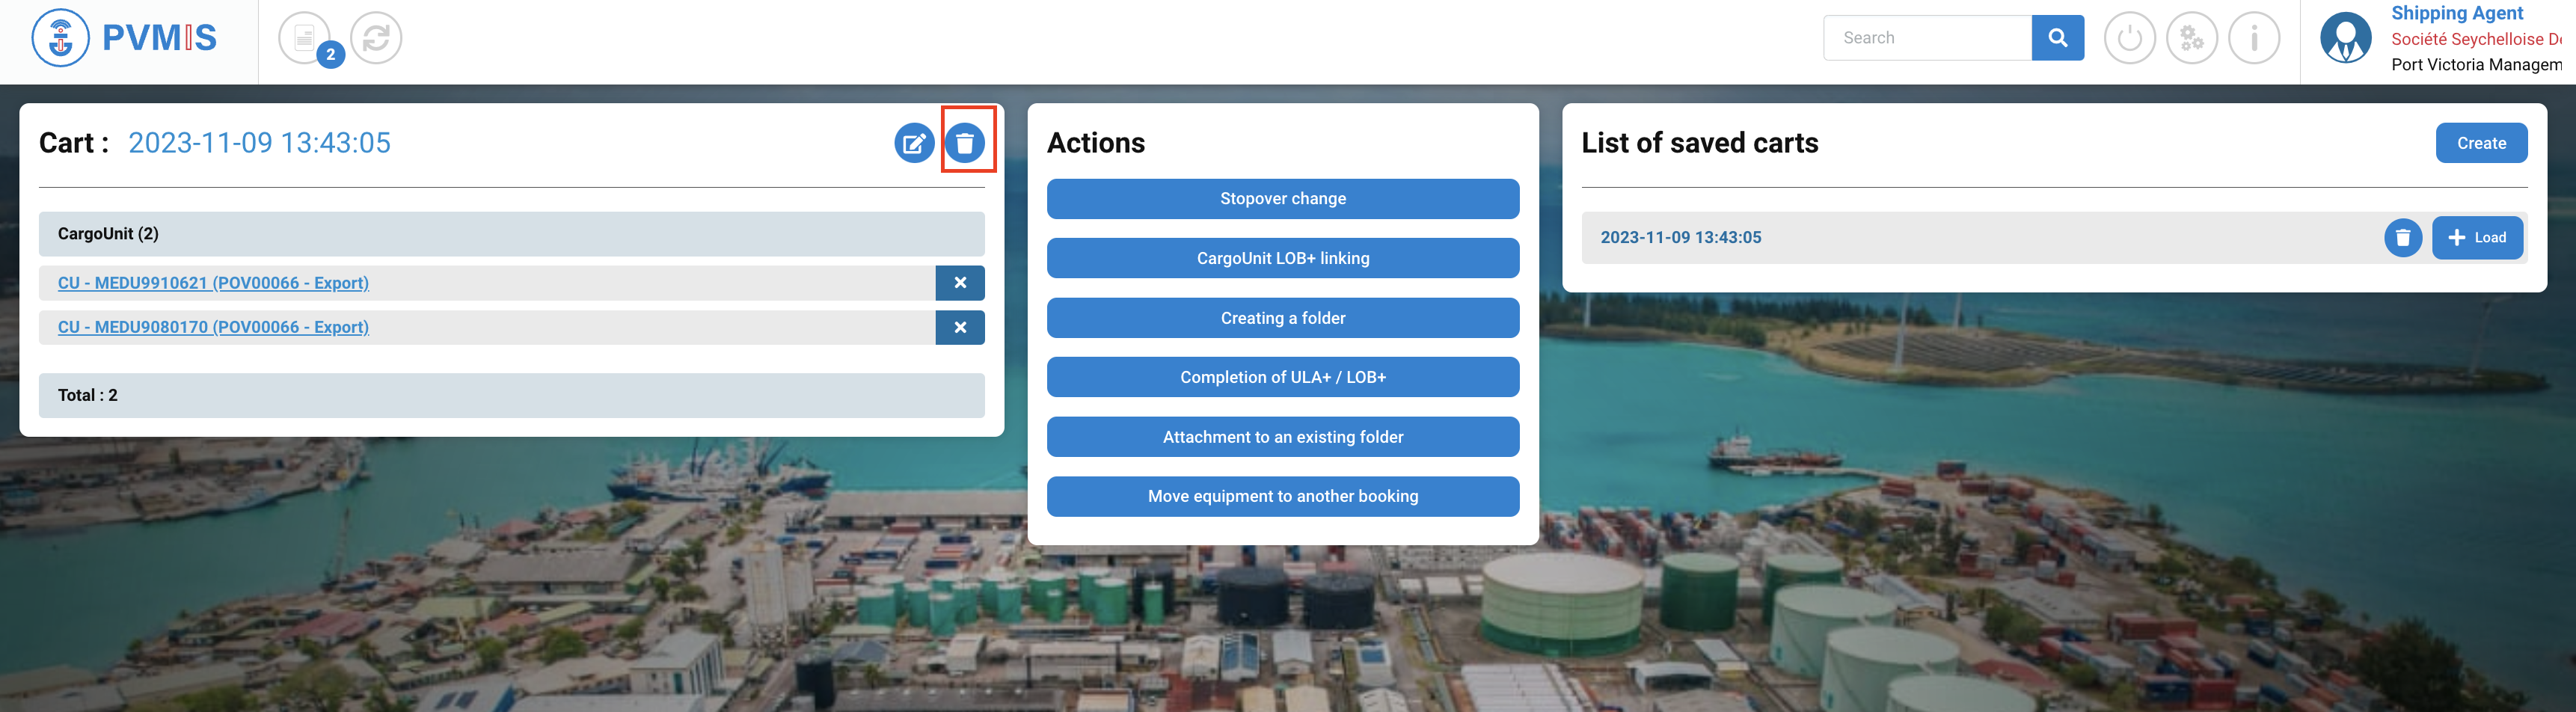Image resolution: width=2576 pixels, height=712 pixels.
Task: Remove CU MEDU9080170 from the cart
Action: [960, 327]
